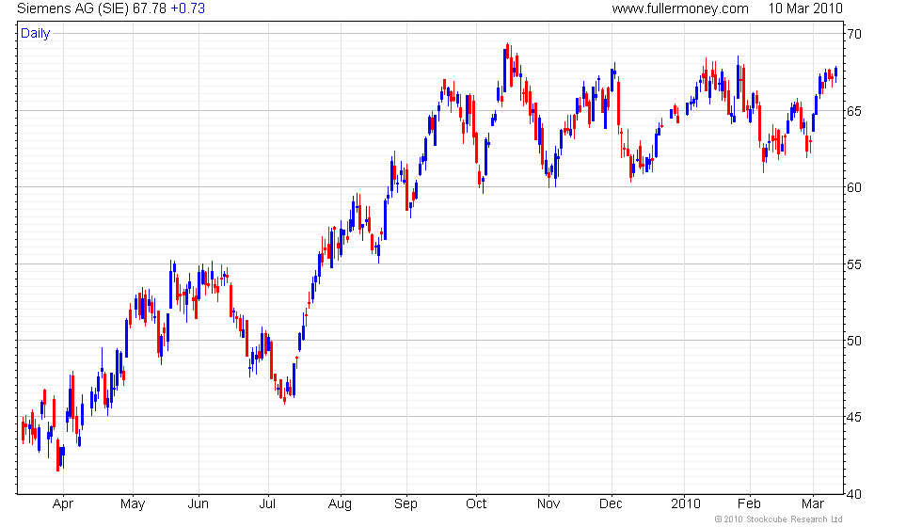The image size is (922, 527).
Task: Click the Jul month axis label
Action: [267, 504]
